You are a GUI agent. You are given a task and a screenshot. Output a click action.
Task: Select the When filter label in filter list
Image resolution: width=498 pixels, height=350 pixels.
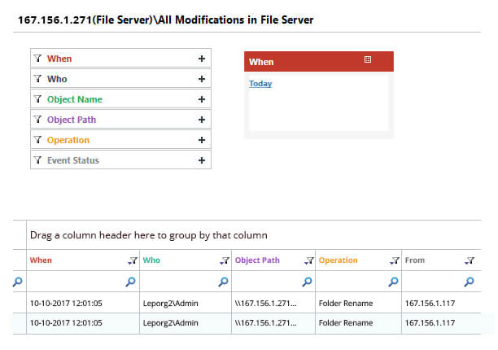click(59, 59)
